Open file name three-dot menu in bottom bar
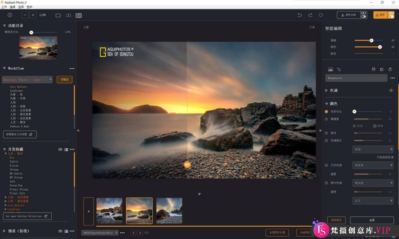The height and width of the screenshot is (239, 399). click(x=122, y=233)
